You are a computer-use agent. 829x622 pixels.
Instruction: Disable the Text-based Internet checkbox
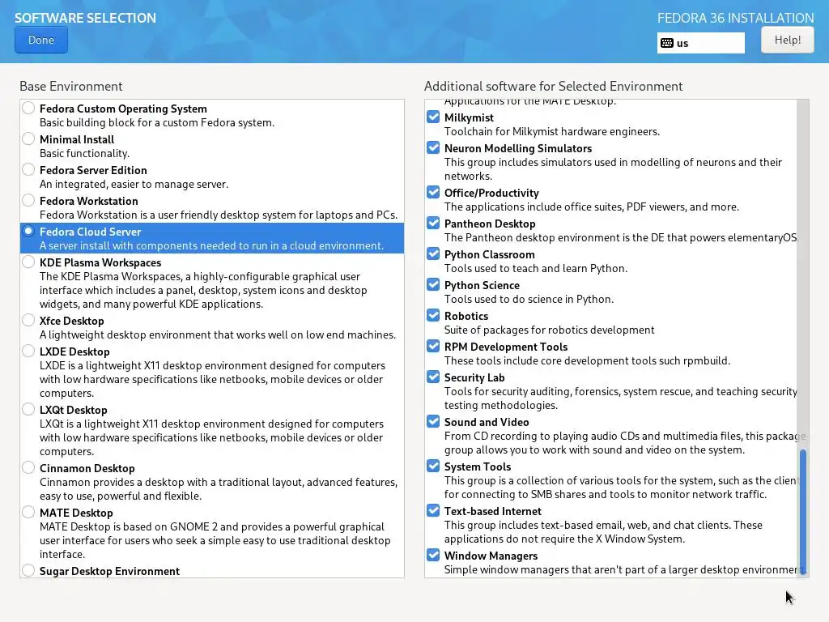point(433,510)
